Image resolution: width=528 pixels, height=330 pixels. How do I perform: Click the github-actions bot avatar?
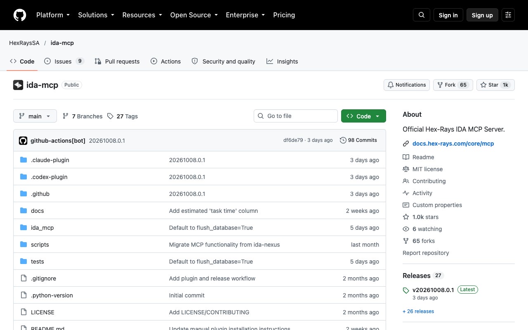click(23, 140)
